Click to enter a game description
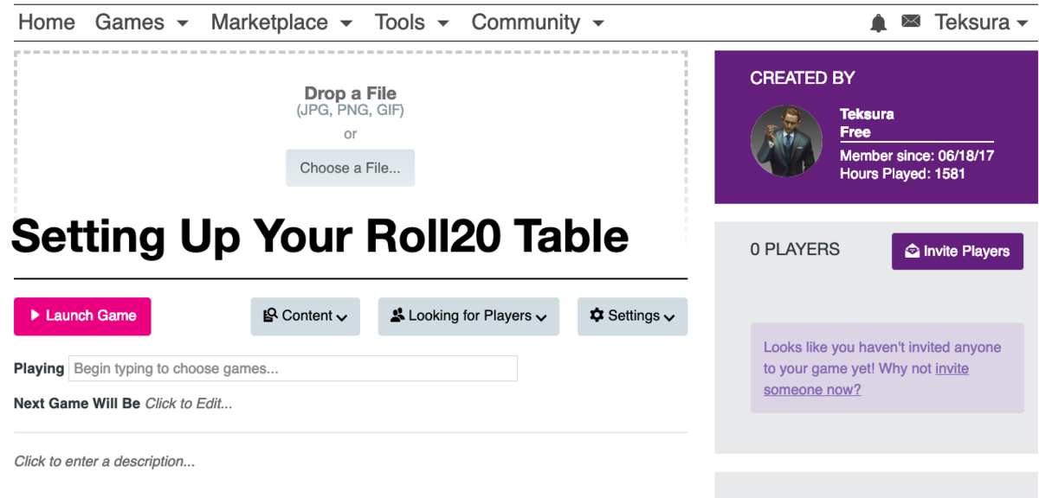This screenshot has height=498, width=1039. 105,462
